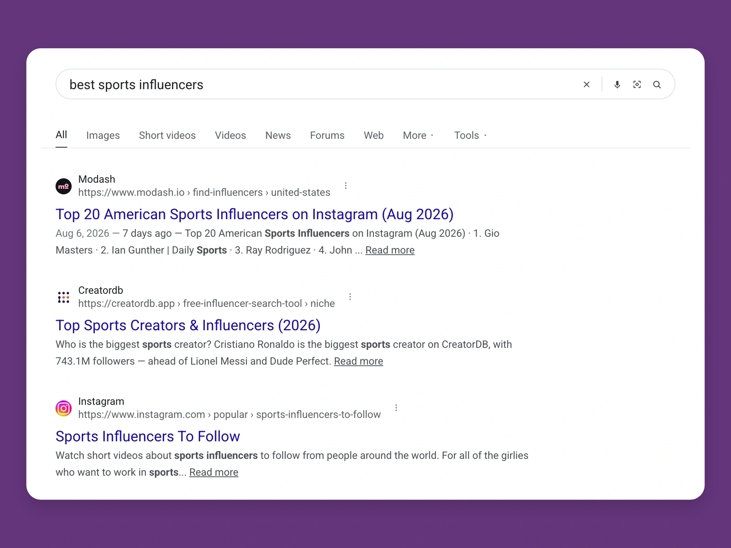Click Read more under the Modash snippet

[x=390, y=250]
